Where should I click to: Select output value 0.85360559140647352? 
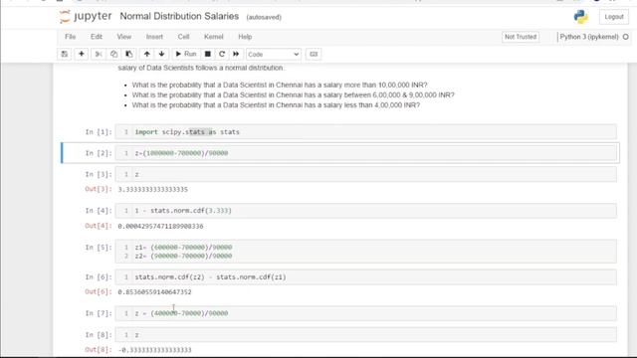pyautogui.click(x=154, y=291)
